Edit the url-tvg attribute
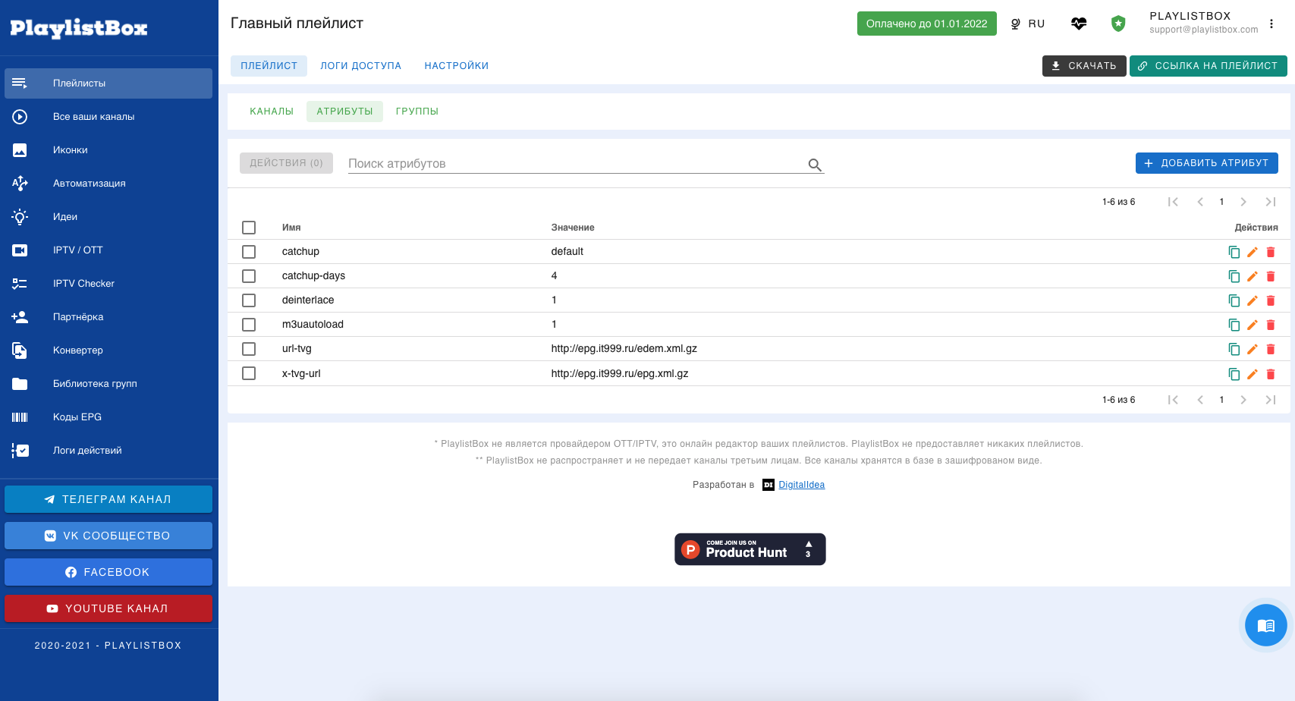 point(1253,349)
